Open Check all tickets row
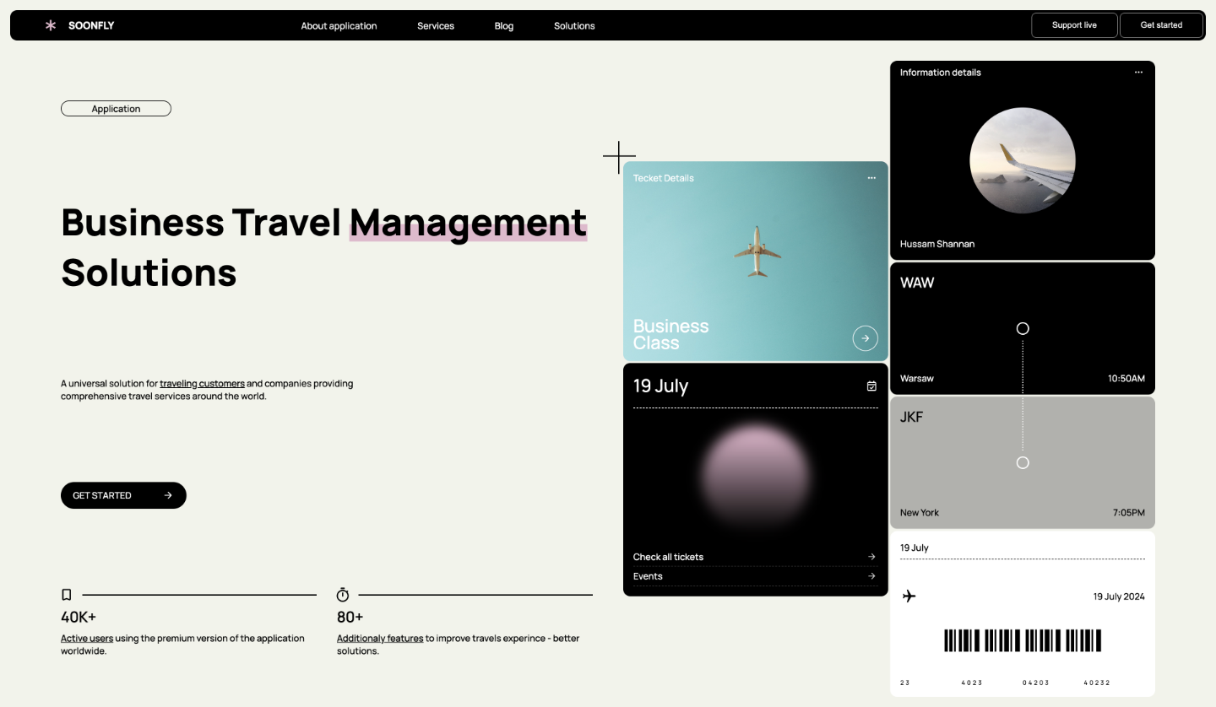The height and width of the screenshot is (707, 1216). tap(755, 557)
